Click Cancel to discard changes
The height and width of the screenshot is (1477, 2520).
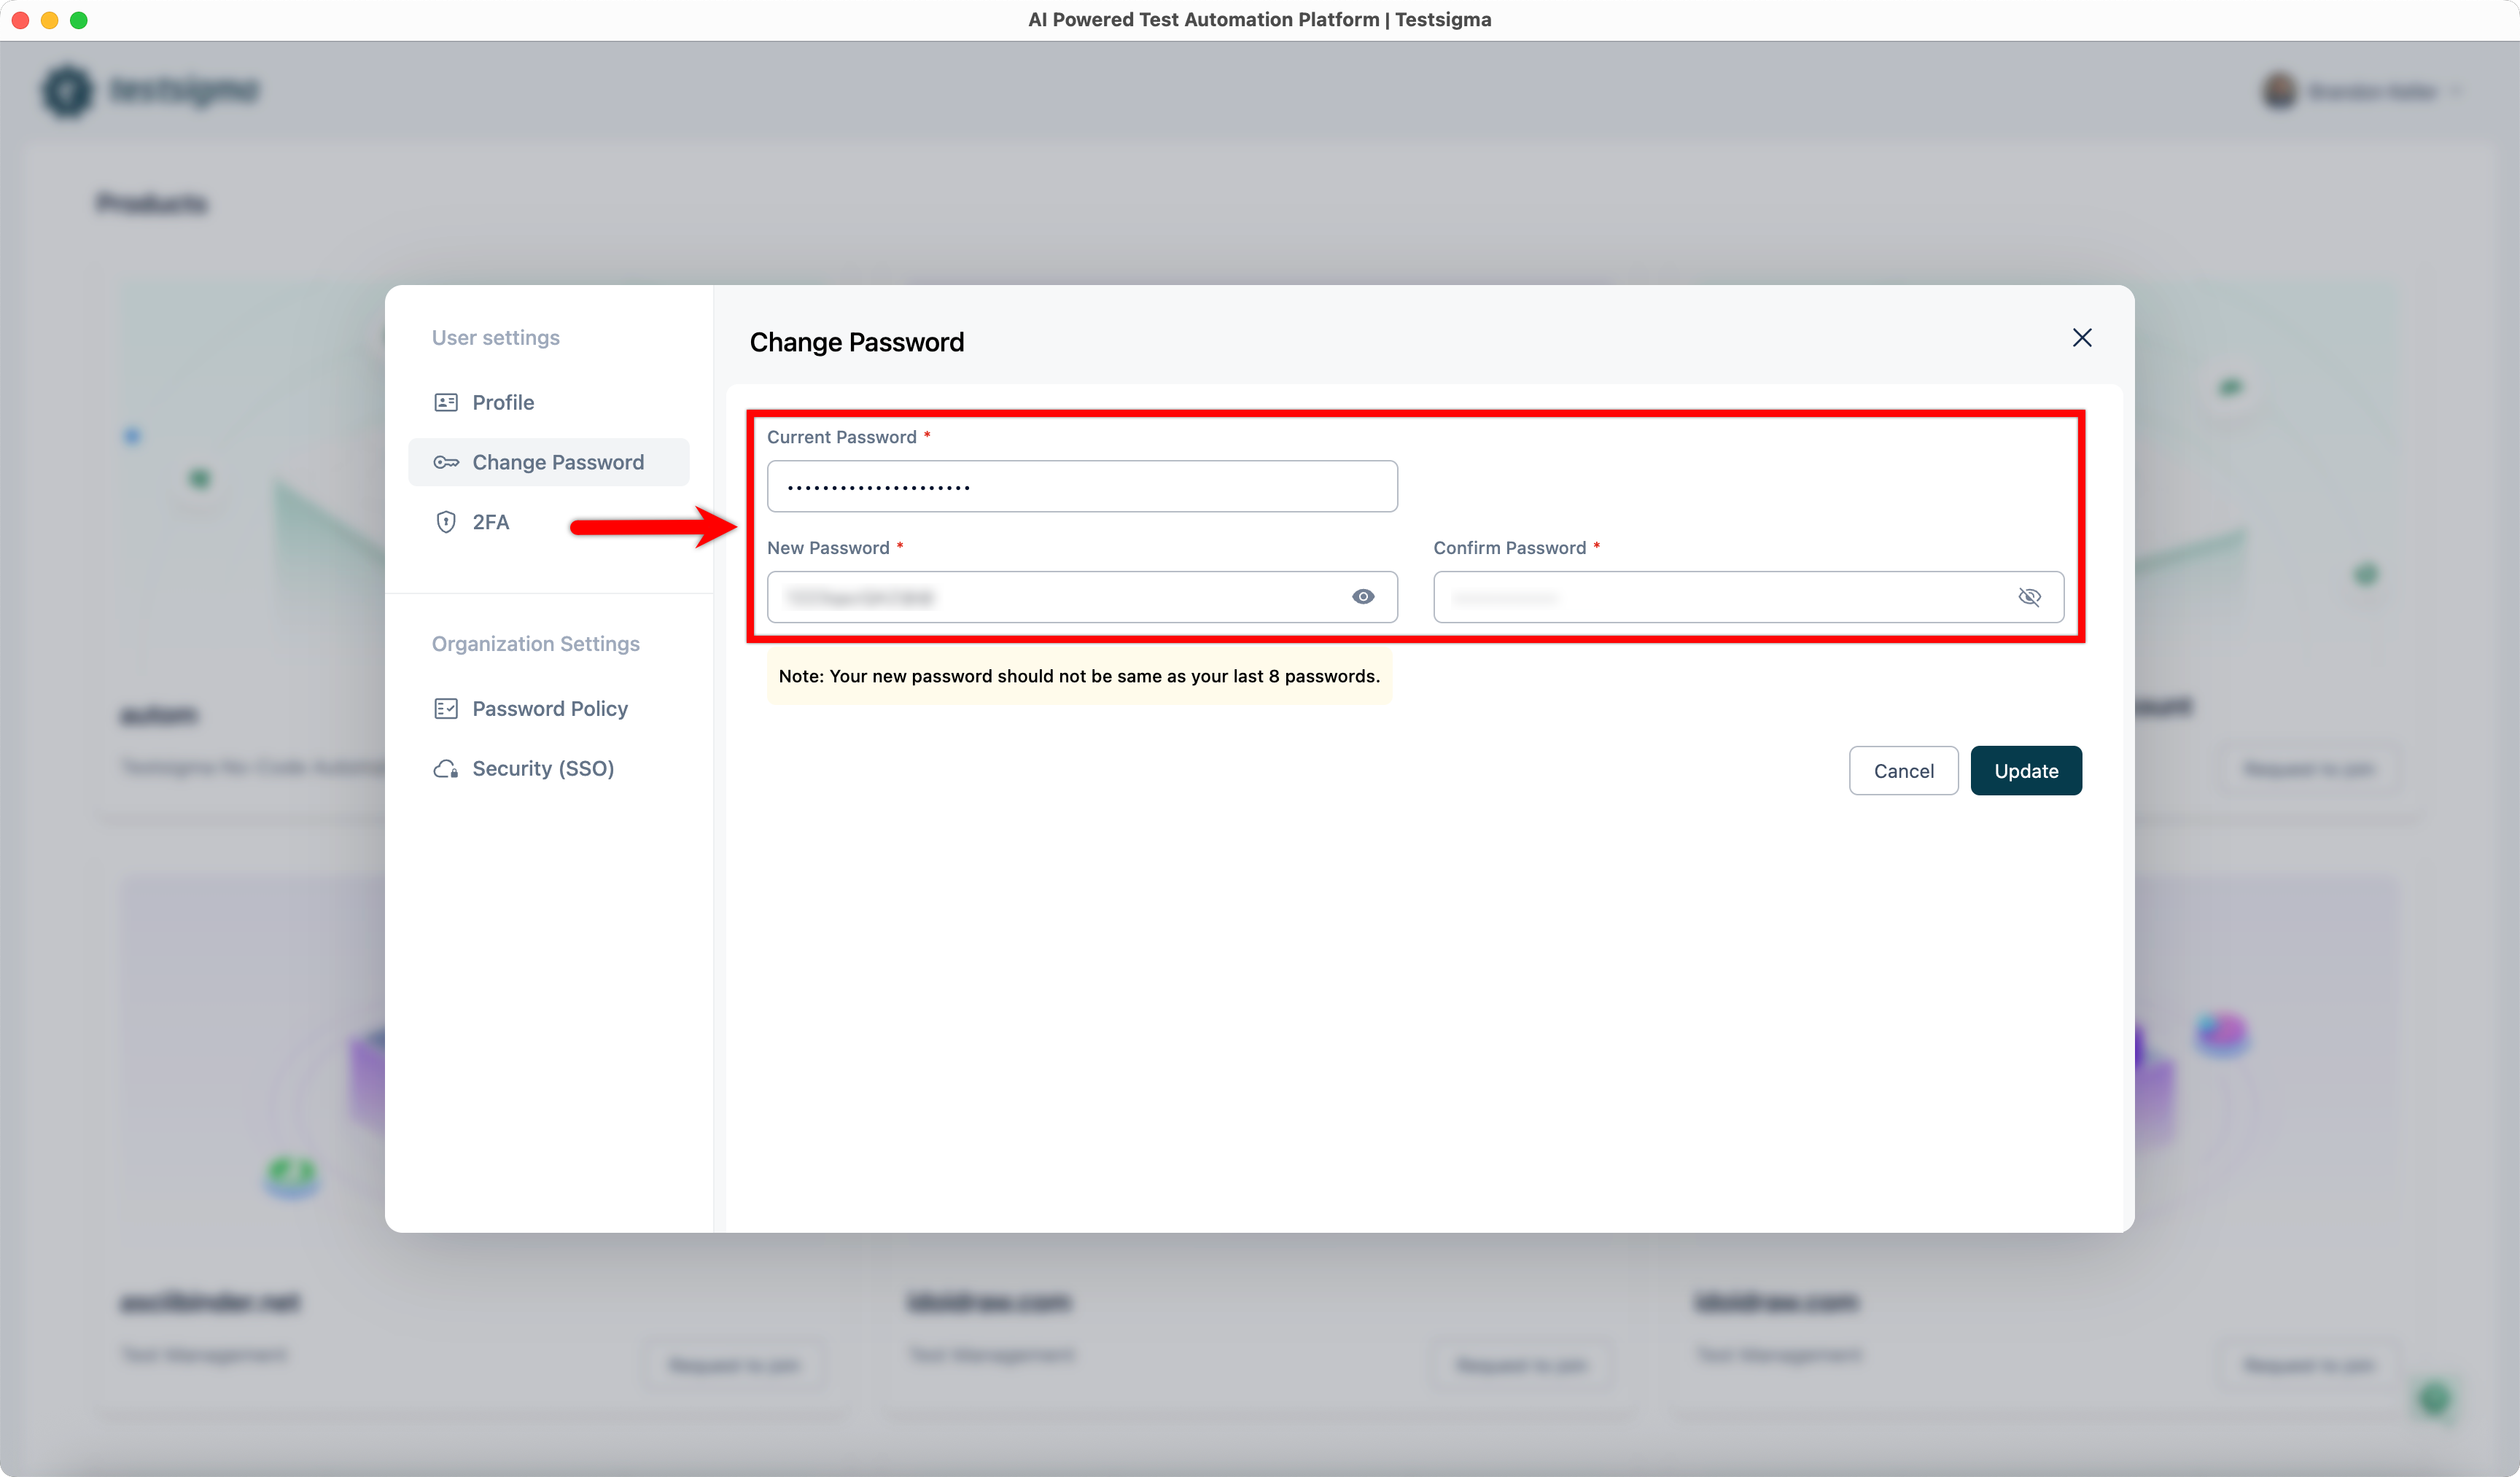point(1903,770)
